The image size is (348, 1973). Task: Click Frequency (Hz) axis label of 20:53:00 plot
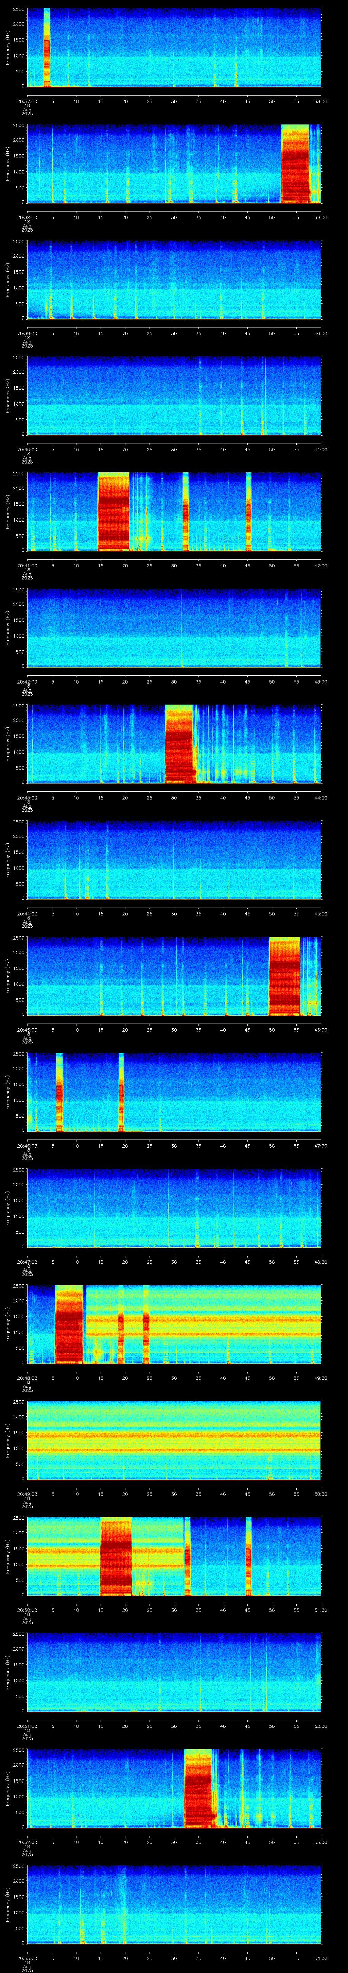pyautogui.click(x=8, y=1904)
